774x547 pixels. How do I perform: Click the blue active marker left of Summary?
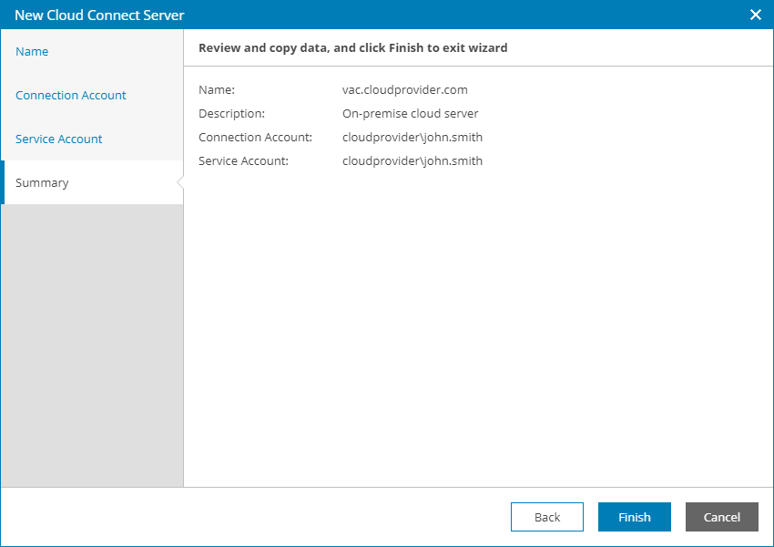[x=3, y=182]
